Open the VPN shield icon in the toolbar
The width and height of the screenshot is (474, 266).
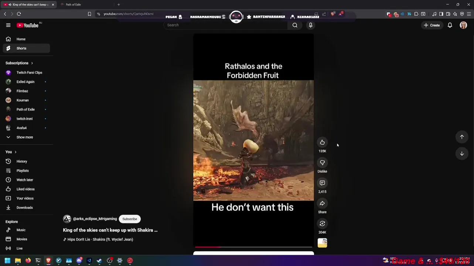click(x=462, y=14)
